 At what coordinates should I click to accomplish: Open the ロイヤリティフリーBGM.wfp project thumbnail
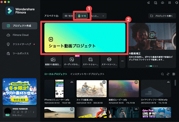pyautogui.click(x=156, y=89)
